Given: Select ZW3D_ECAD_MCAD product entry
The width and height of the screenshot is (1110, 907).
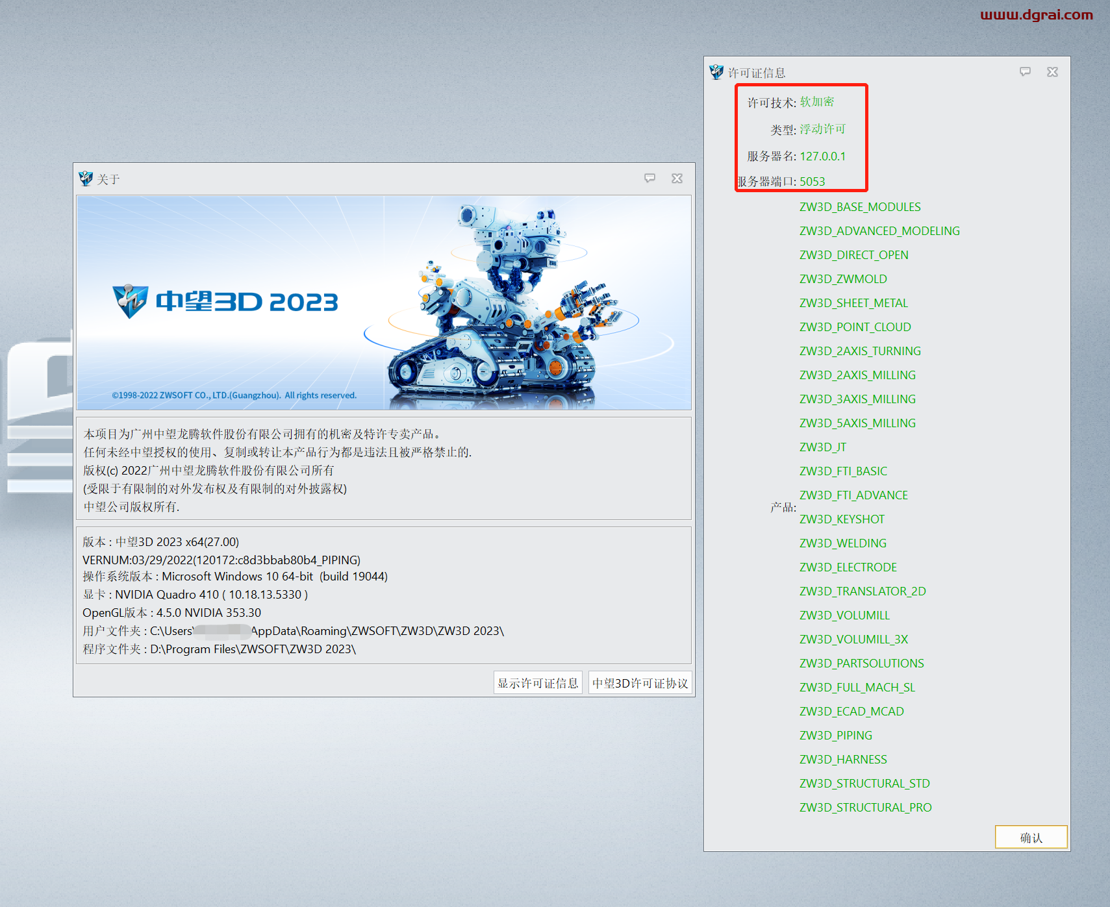Looking at the screenshot, I should (851, 712).
